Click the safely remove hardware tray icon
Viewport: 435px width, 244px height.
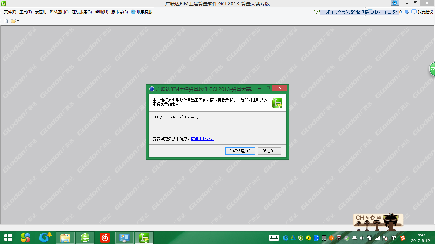coord(347,238)
